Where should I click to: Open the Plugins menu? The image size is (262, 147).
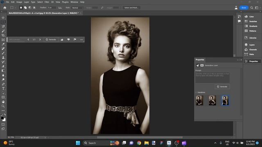(65, 2)
